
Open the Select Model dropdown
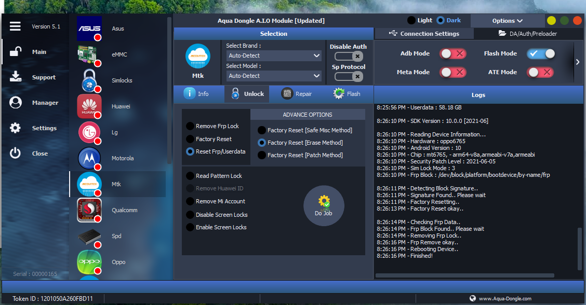coord(274,76)
